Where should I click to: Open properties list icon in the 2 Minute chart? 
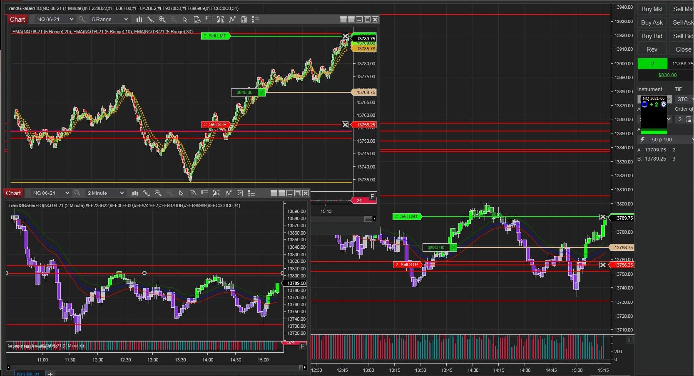point(251,193)
